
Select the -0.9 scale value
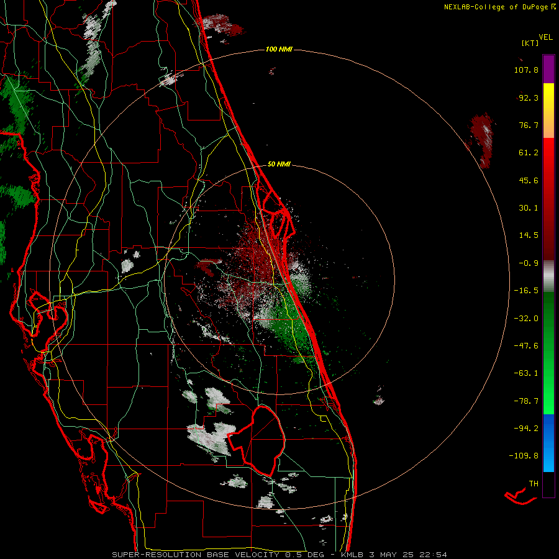529,263
